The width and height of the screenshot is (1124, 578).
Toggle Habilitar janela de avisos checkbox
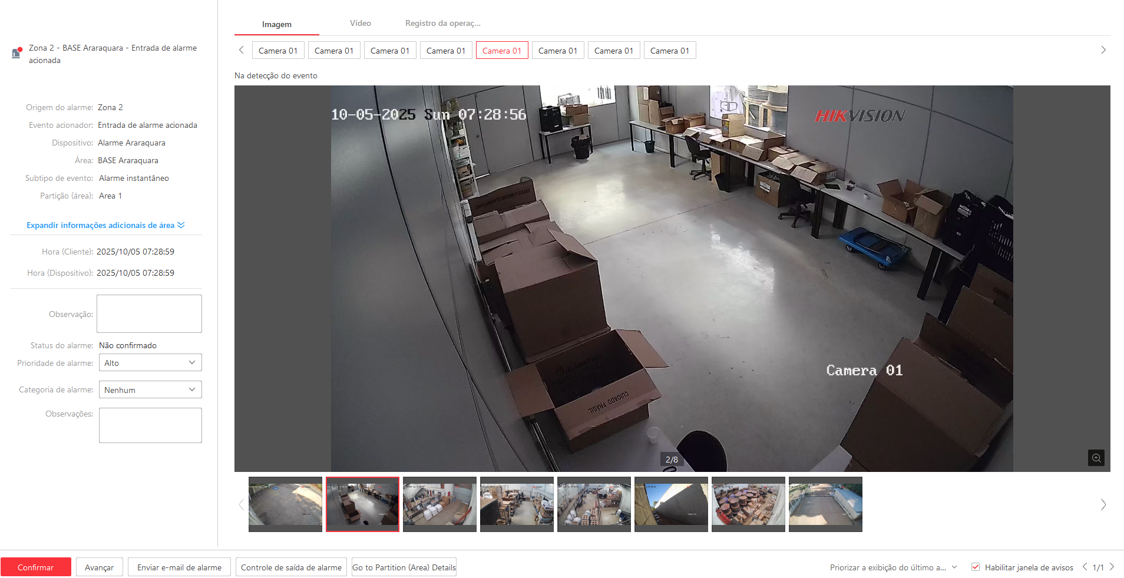tap(976, 567)
